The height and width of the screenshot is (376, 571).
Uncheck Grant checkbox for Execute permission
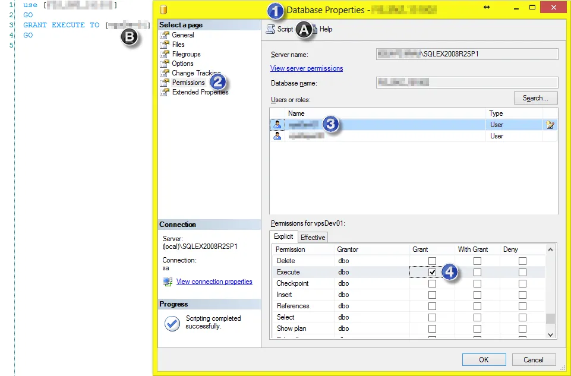432,272
